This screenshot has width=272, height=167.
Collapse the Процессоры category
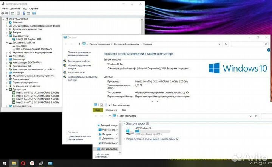pos(7,89)
